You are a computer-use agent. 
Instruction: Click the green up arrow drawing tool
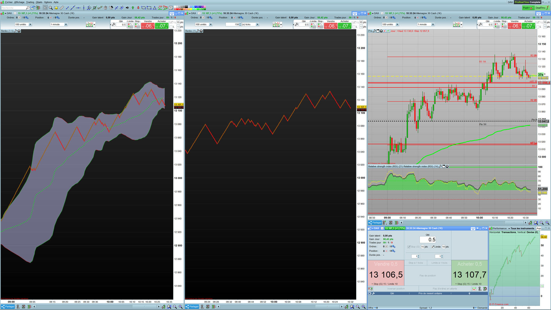point(133,8)
